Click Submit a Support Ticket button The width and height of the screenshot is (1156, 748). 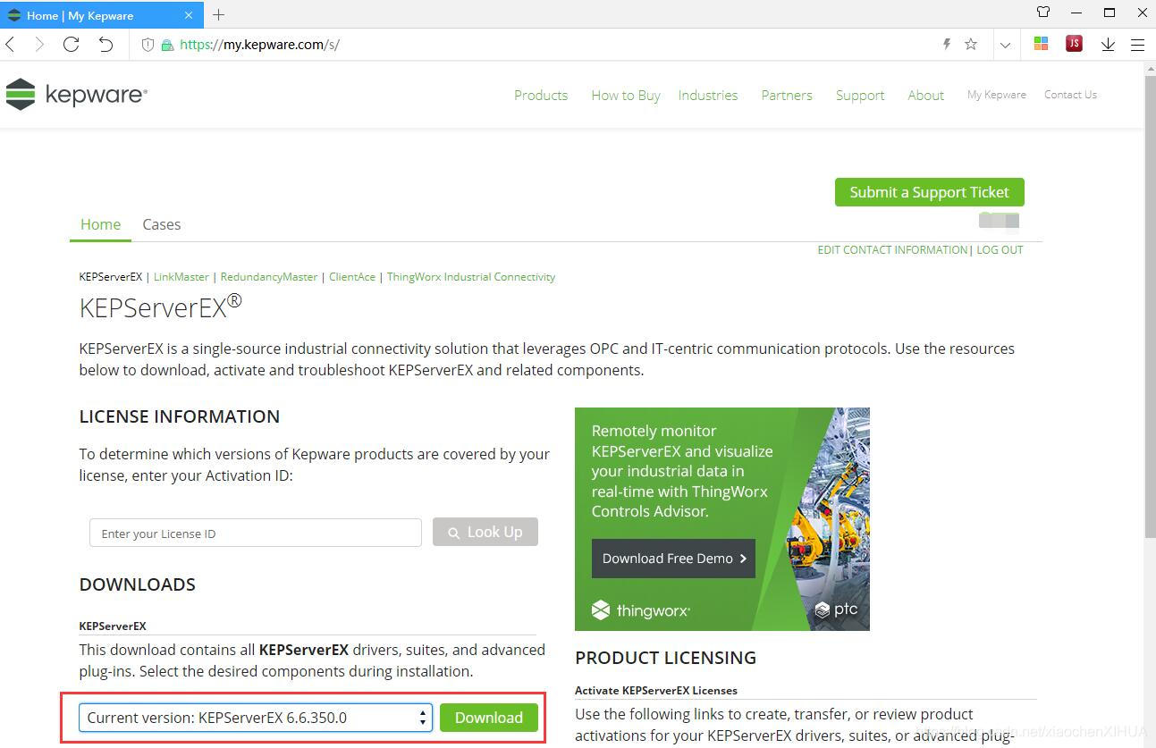click(x=930, y=192)
